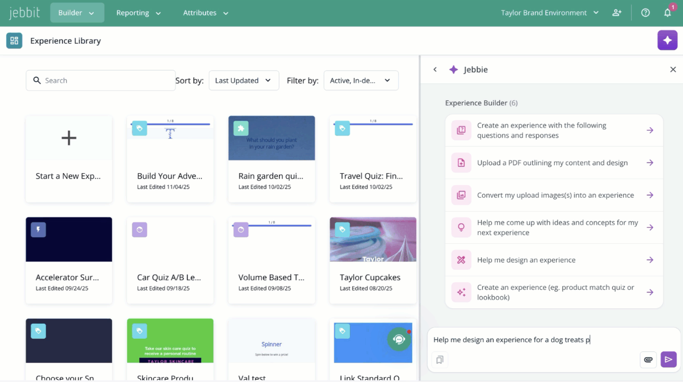The width and height of the screenshot is (683, 383).
Task: Open the Taylor Cupcakes thumbnail
Action: 373,239
